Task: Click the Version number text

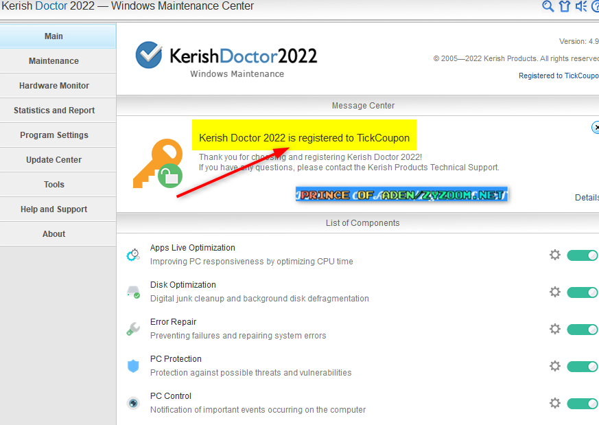Action: click(x=578, y=41)
